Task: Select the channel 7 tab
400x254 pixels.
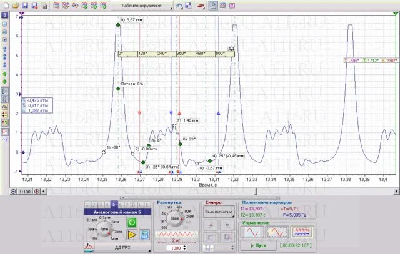Action: [127, 205]
